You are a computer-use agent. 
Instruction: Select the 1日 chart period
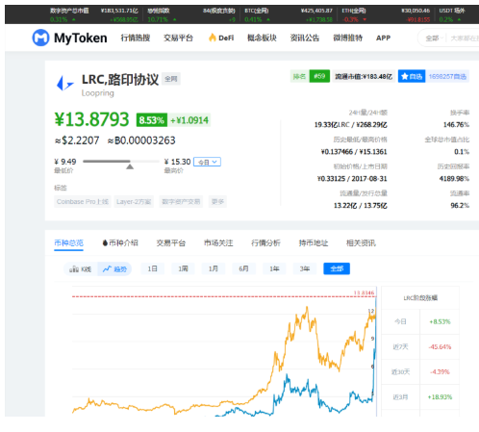153,268
